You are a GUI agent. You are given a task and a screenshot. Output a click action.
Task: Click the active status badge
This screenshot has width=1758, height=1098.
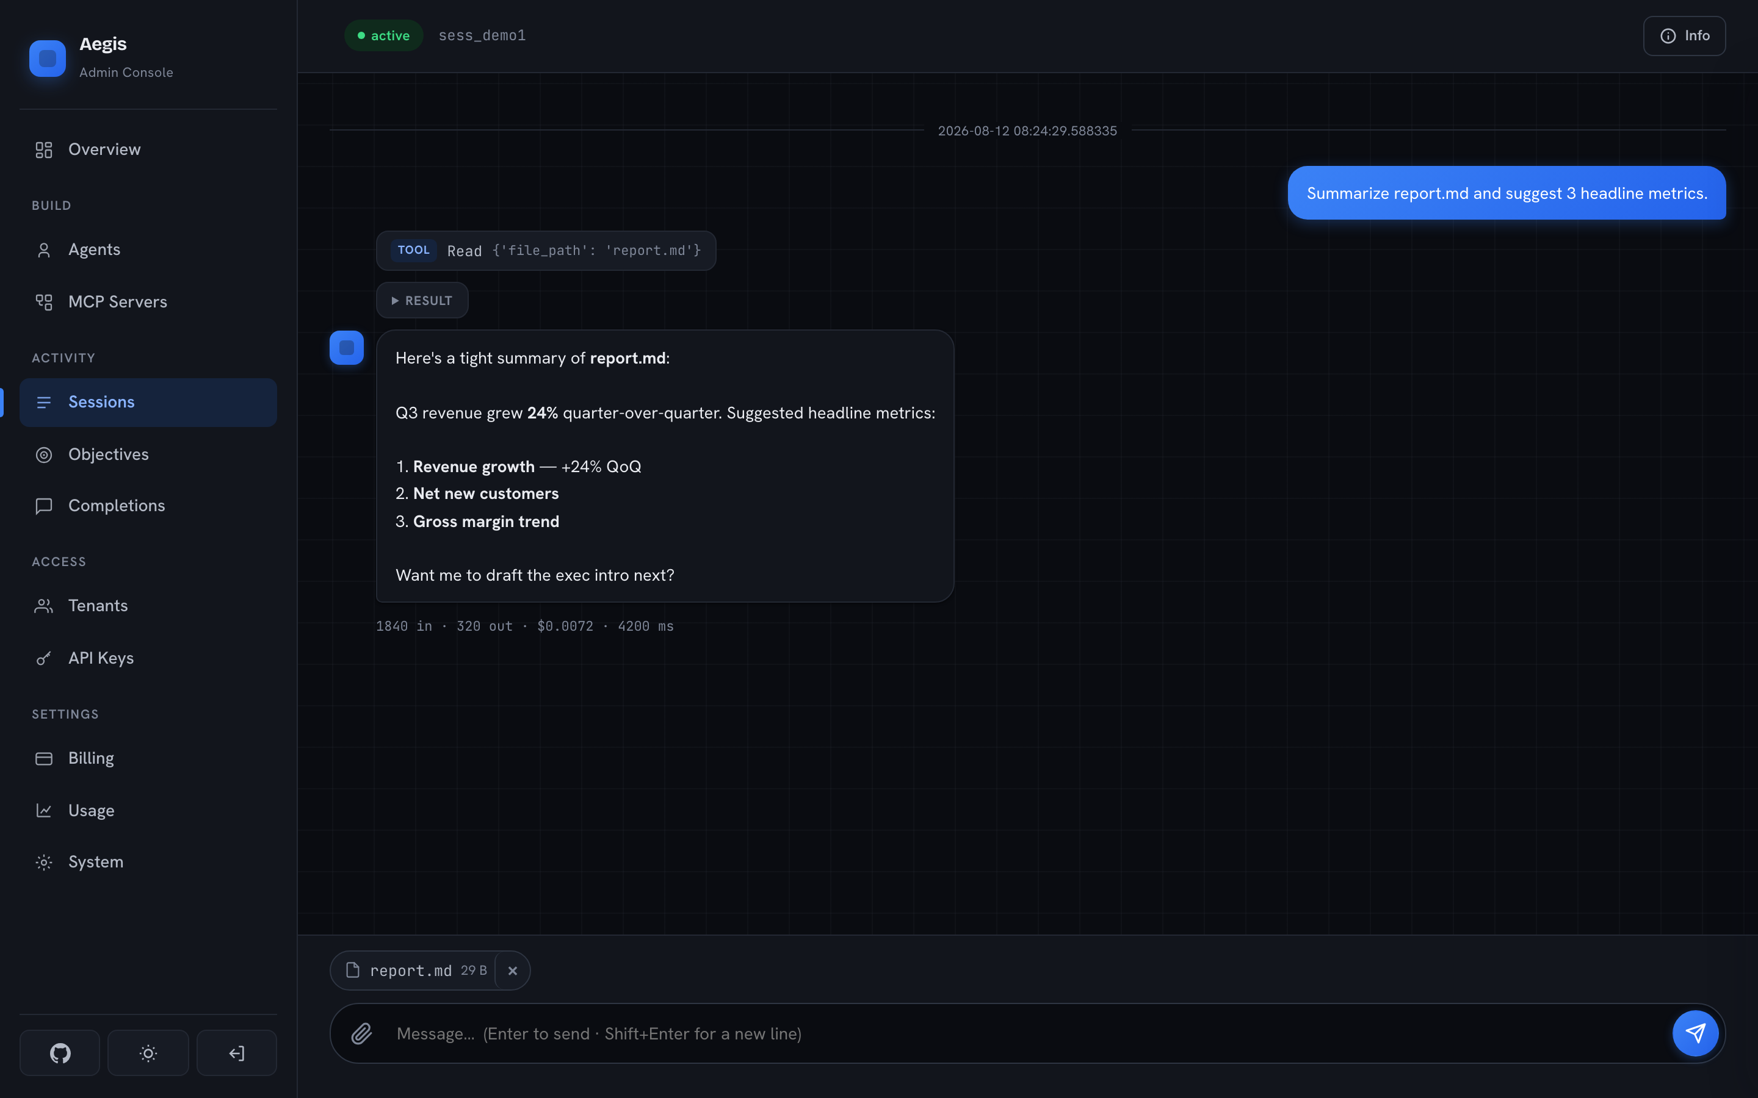383,35
